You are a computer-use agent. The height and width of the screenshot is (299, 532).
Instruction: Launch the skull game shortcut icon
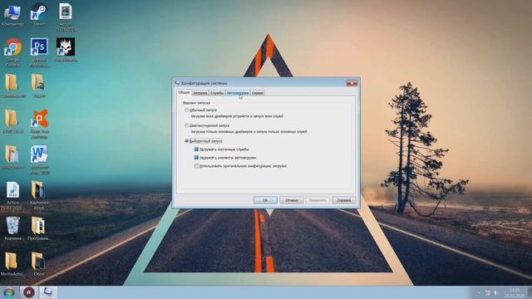(x=66, y=50)
